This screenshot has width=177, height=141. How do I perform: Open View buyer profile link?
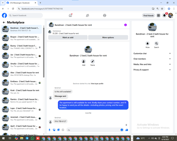point(97,84)
